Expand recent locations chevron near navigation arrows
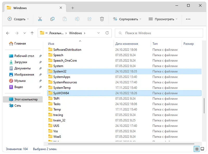Image resolution: width=208 pixels, height=154 pixels. coord(24,33)
